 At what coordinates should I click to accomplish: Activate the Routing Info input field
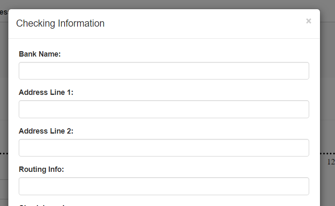[x=164, y=186]
